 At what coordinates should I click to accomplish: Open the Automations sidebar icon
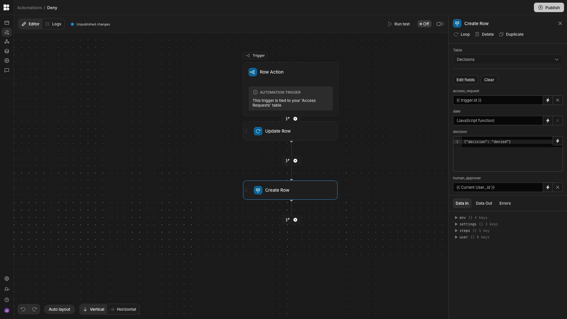[6, 32]
